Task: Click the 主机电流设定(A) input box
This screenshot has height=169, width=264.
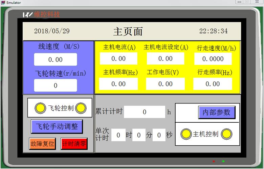Action: coord(166,58)
